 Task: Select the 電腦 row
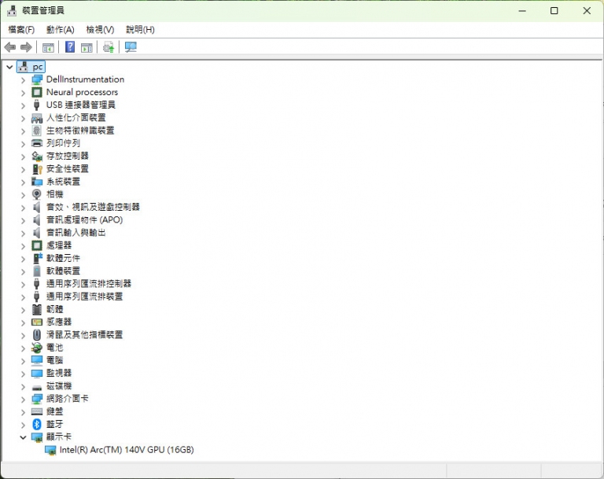[55, 360]
